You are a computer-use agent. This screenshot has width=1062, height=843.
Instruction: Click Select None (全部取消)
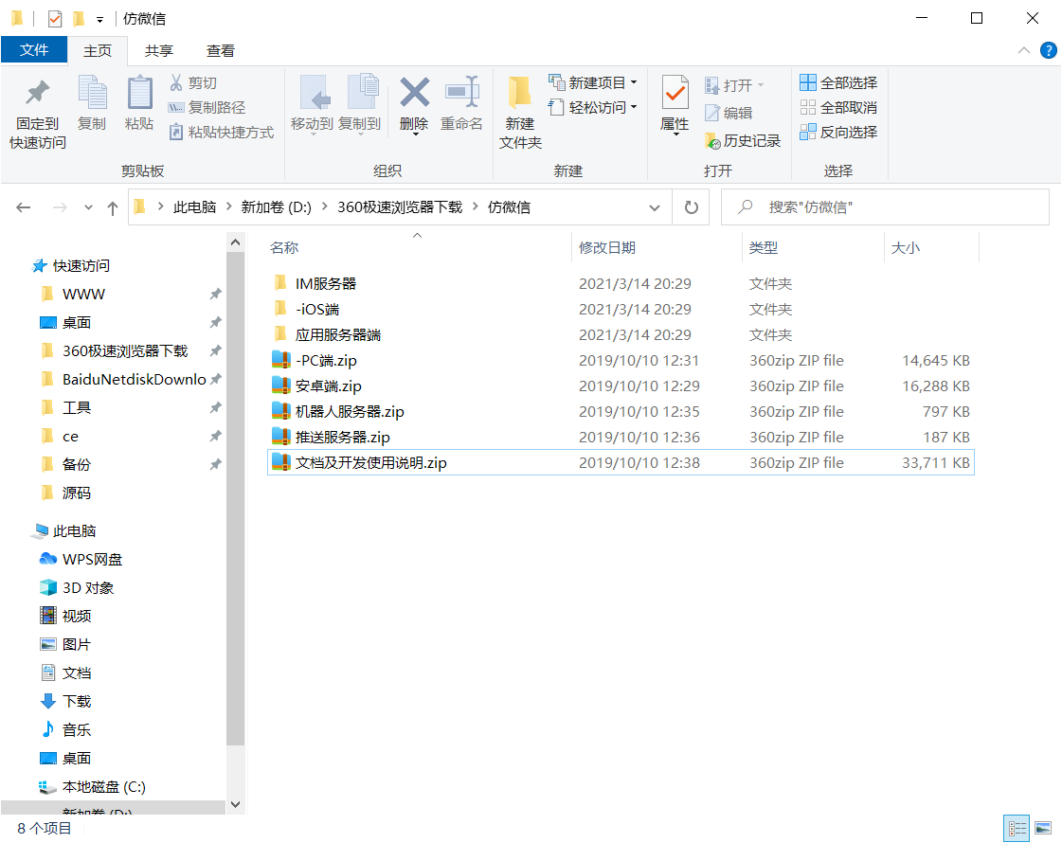tap(838, 107)
